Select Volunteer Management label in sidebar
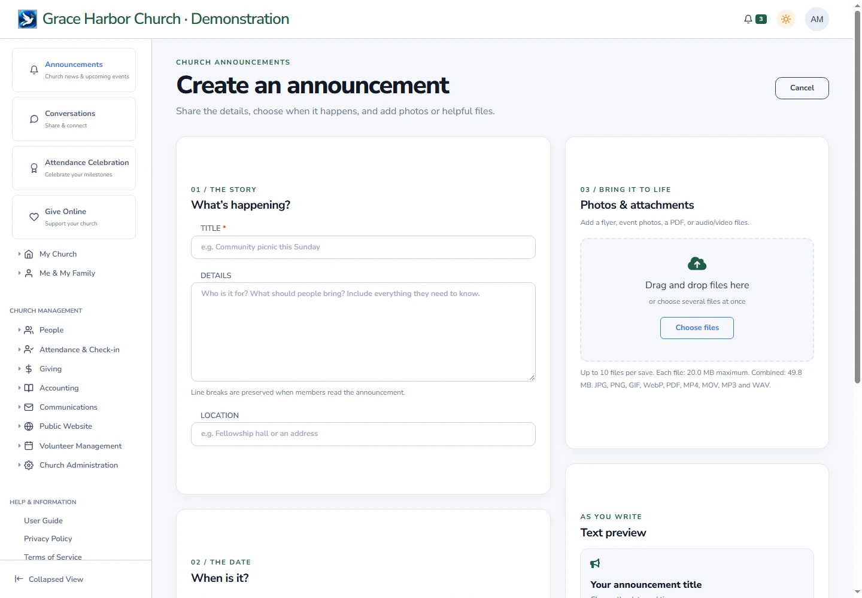Image resolution: width=862 pixels, height=598 pixels. (x=80, y=446)
